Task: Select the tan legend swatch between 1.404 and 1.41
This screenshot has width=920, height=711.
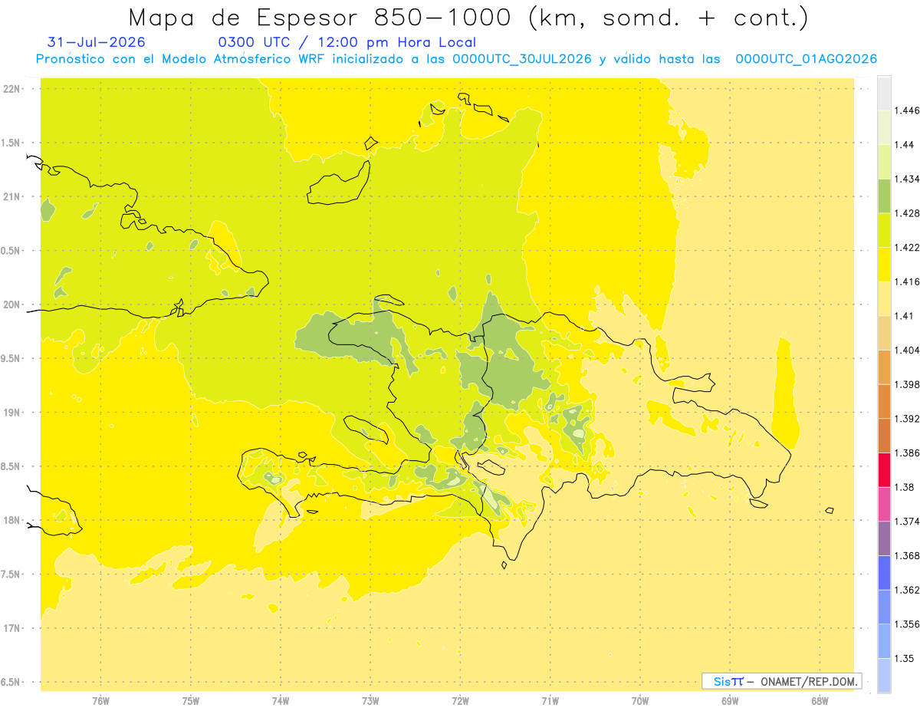Action: [x=884, y=333]
